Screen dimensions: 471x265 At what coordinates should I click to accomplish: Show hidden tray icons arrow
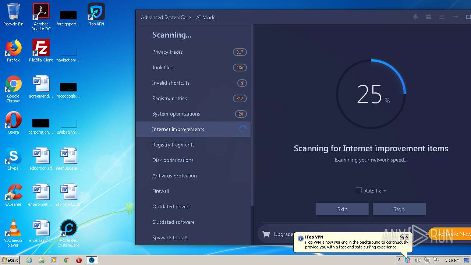click(399, 260)
